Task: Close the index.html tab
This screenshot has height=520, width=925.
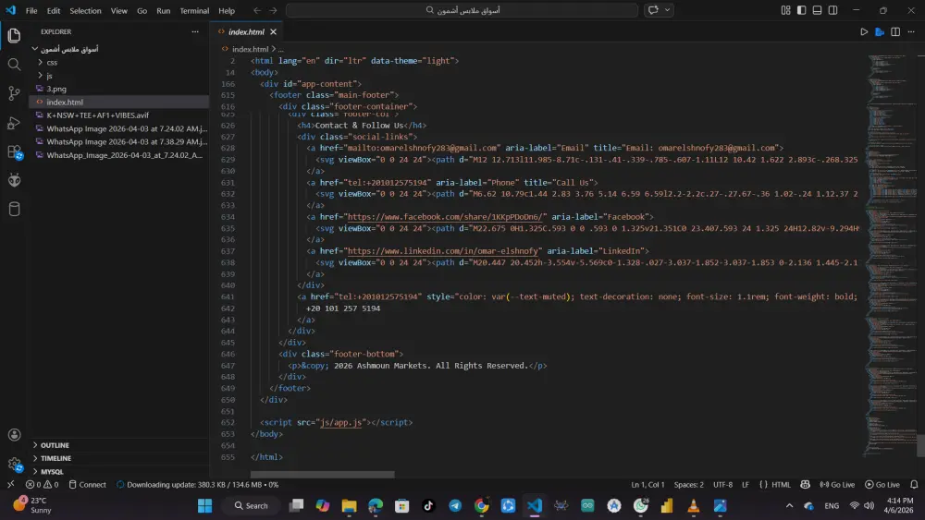Action: 273,31
